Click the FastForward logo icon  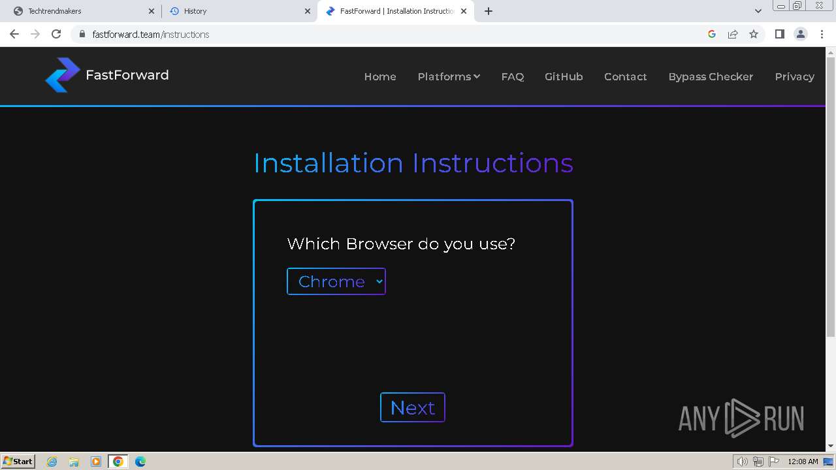tap(63, 75)
